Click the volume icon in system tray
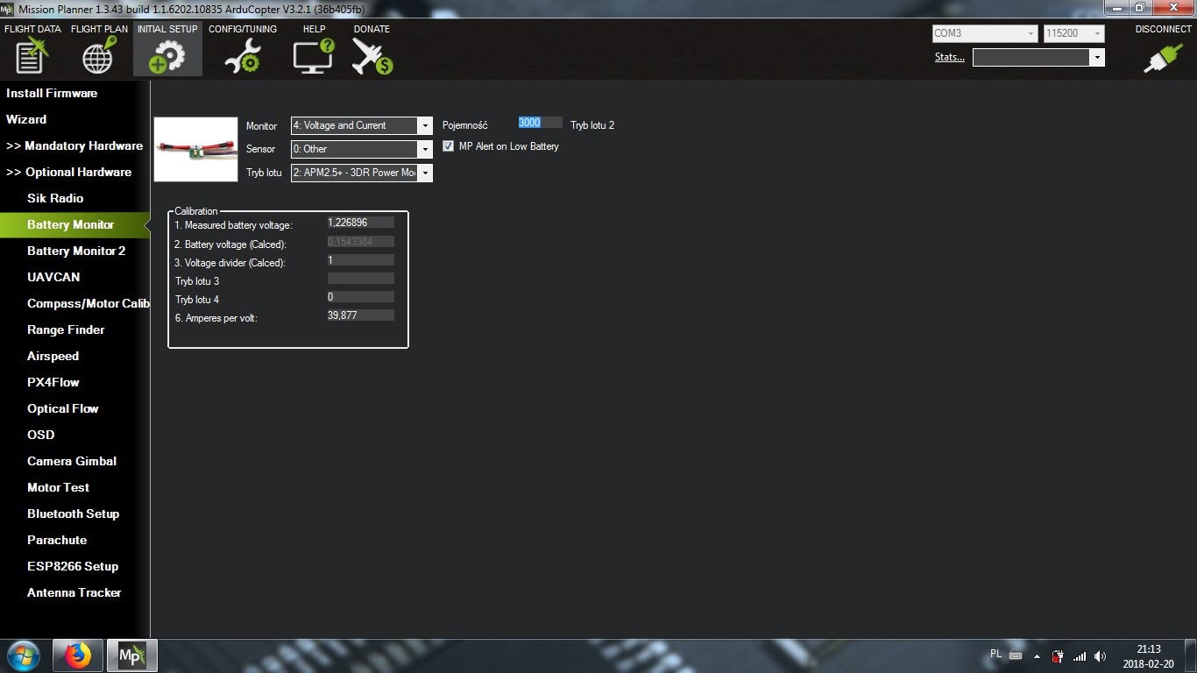 [x=1101, y=655]
